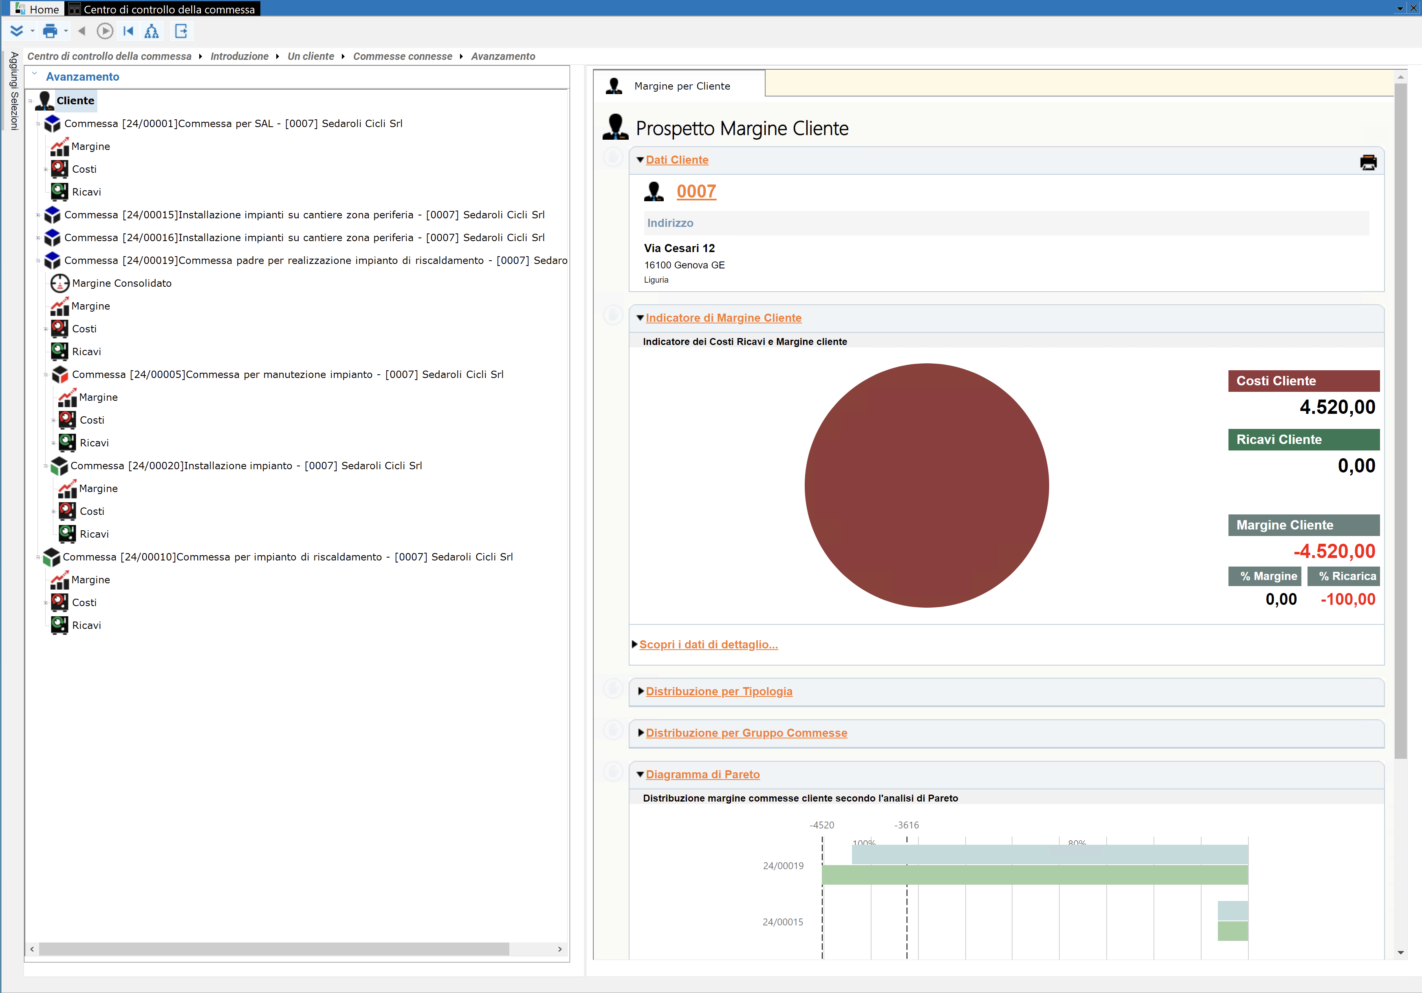The image size is (1422, 993).
Task: Click the double-chevron expand toolbar icon
Action: point(17,31)
